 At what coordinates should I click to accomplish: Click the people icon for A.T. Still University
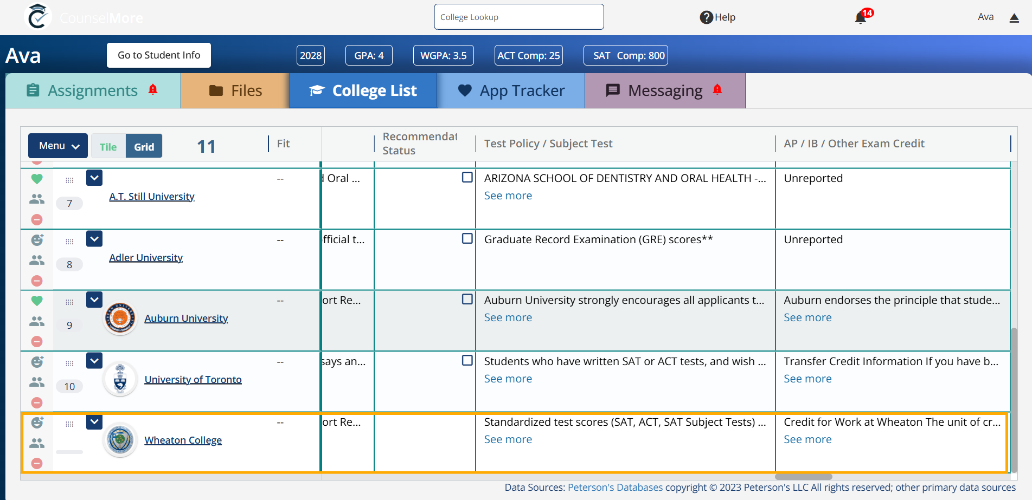[37, 199]
